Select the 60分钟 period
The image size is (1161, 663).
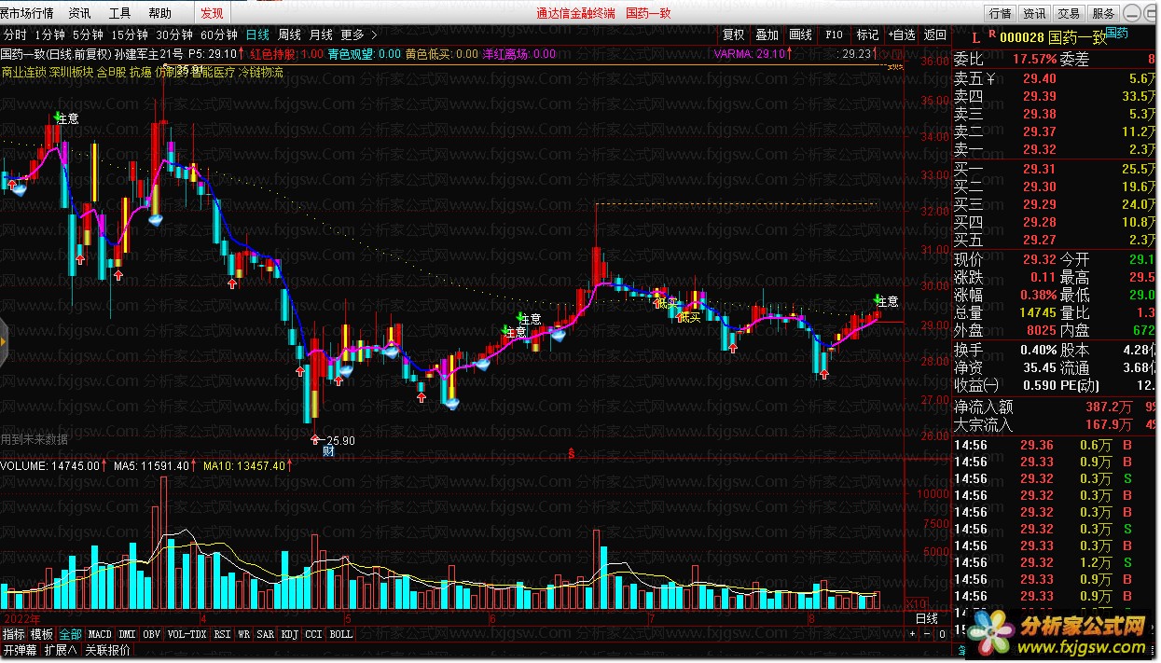[220, 35]
